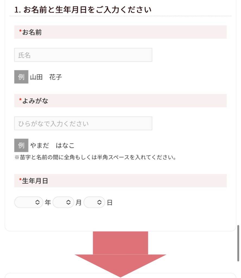Click the gray 例 badge beside 山田 花子
Image resolution: width=241 pixels, height=278 pixels.
click(x=21, y=77)
